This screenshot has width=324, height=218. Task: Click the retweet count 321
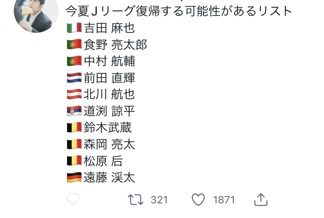click(x=159, y=200)
